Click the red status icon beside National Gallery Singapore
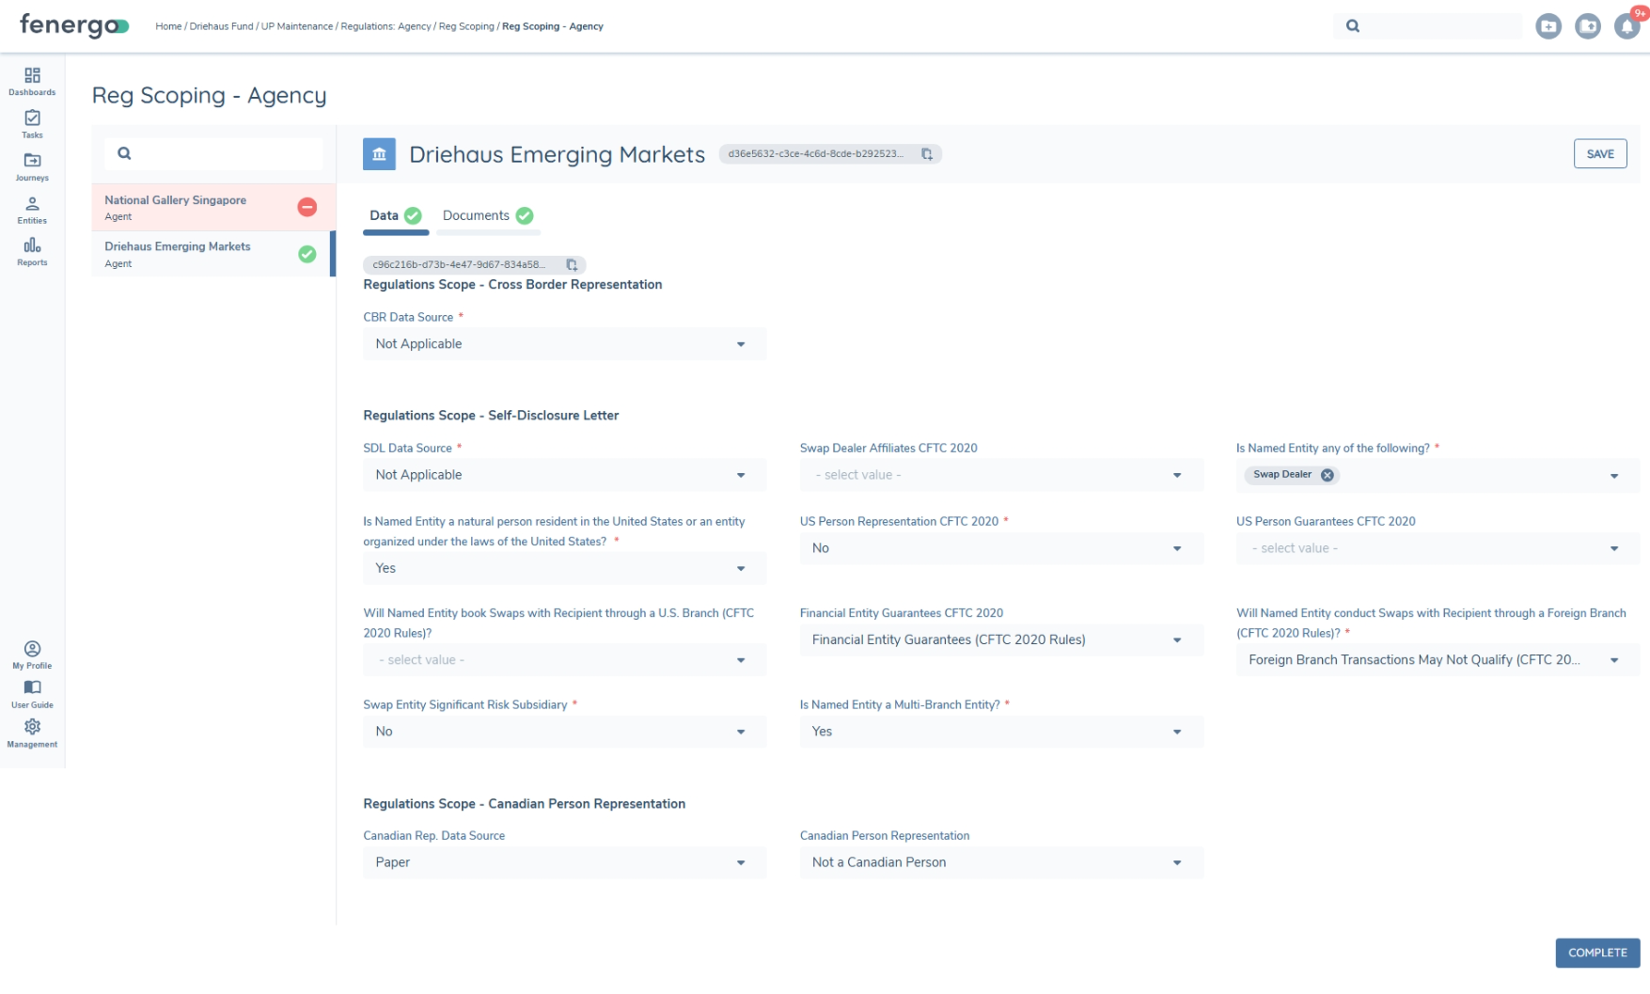This screenshot has height=994, width=1650. pyautogui.click(x=306, y=207)
